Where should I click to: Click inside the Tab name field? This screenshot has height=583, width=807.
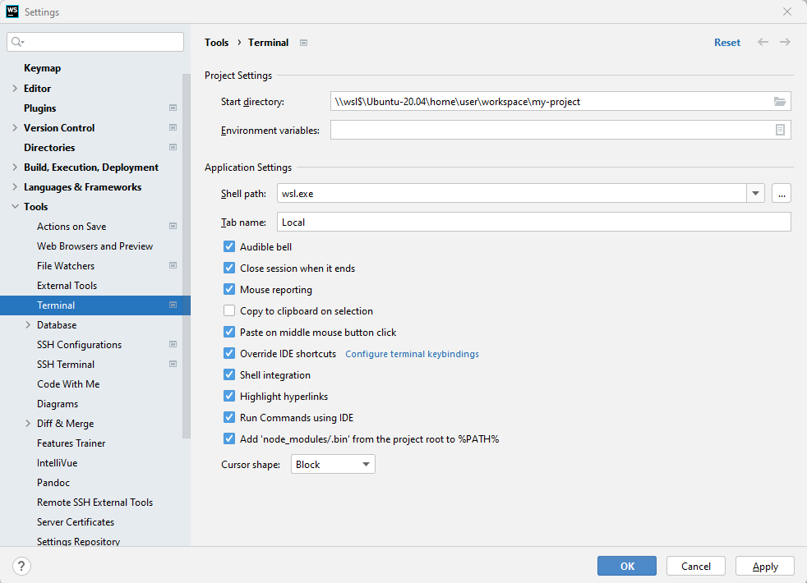click(493, 222)
